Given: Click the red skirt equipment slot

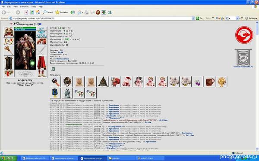Looking at the screenshot, I should pyautogui.click(x=41, y=63).
